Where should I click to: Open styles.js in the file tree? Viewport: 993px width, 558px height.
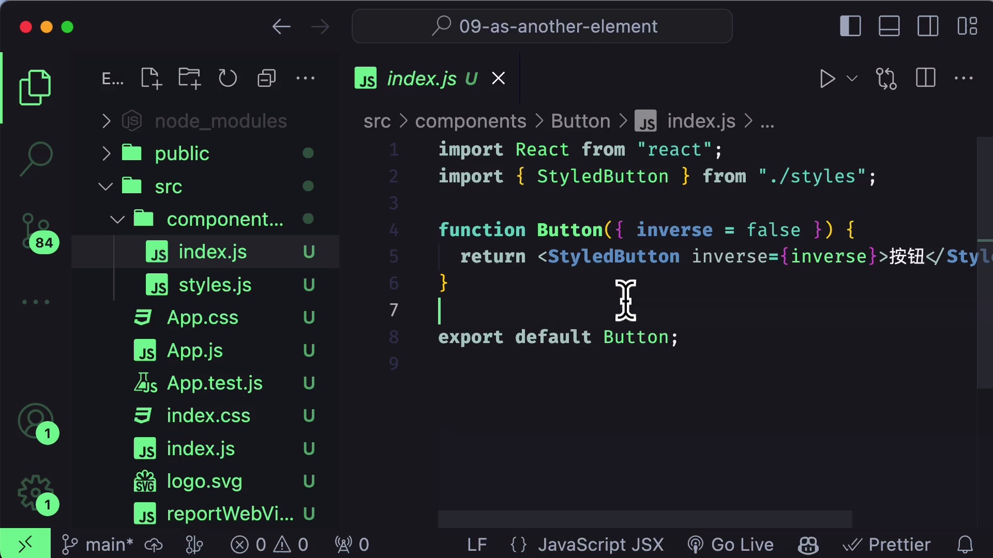click(215, 285)
